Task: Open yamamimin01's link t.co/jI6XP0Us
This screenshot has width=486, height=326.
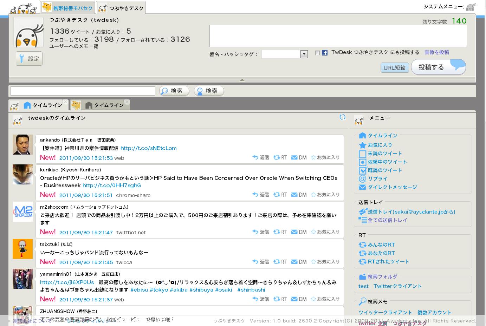Action: [67, 282]
